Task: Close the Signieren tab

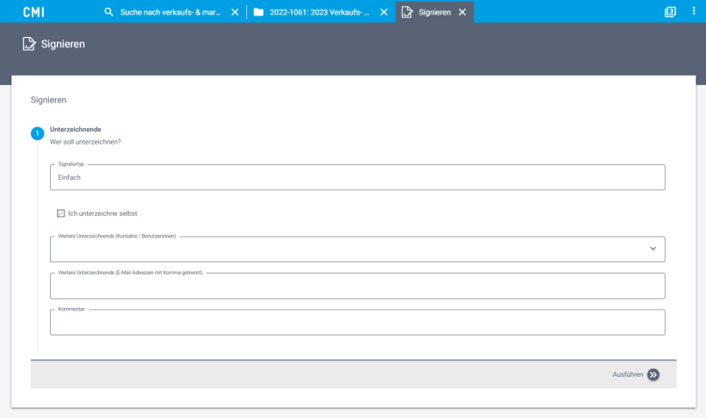Action: (x=462, y=12)
